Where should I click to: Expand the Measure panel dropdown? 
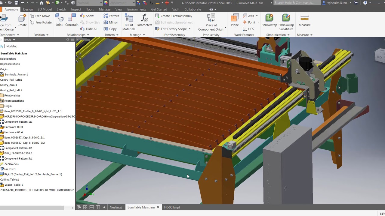click(x=311, y=35)
